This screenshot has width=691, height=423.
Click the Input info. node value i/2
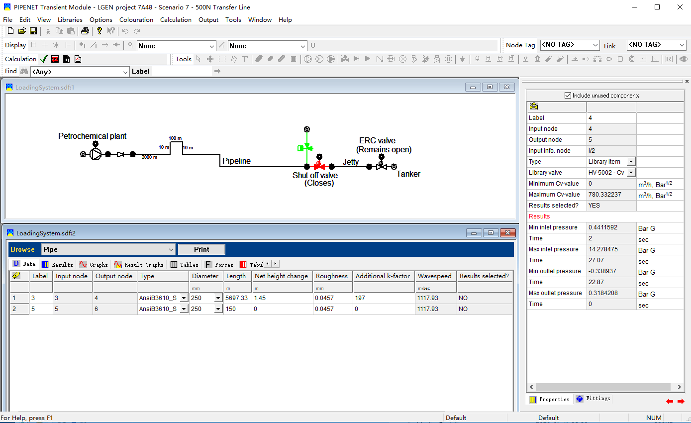tap(611, 151)
